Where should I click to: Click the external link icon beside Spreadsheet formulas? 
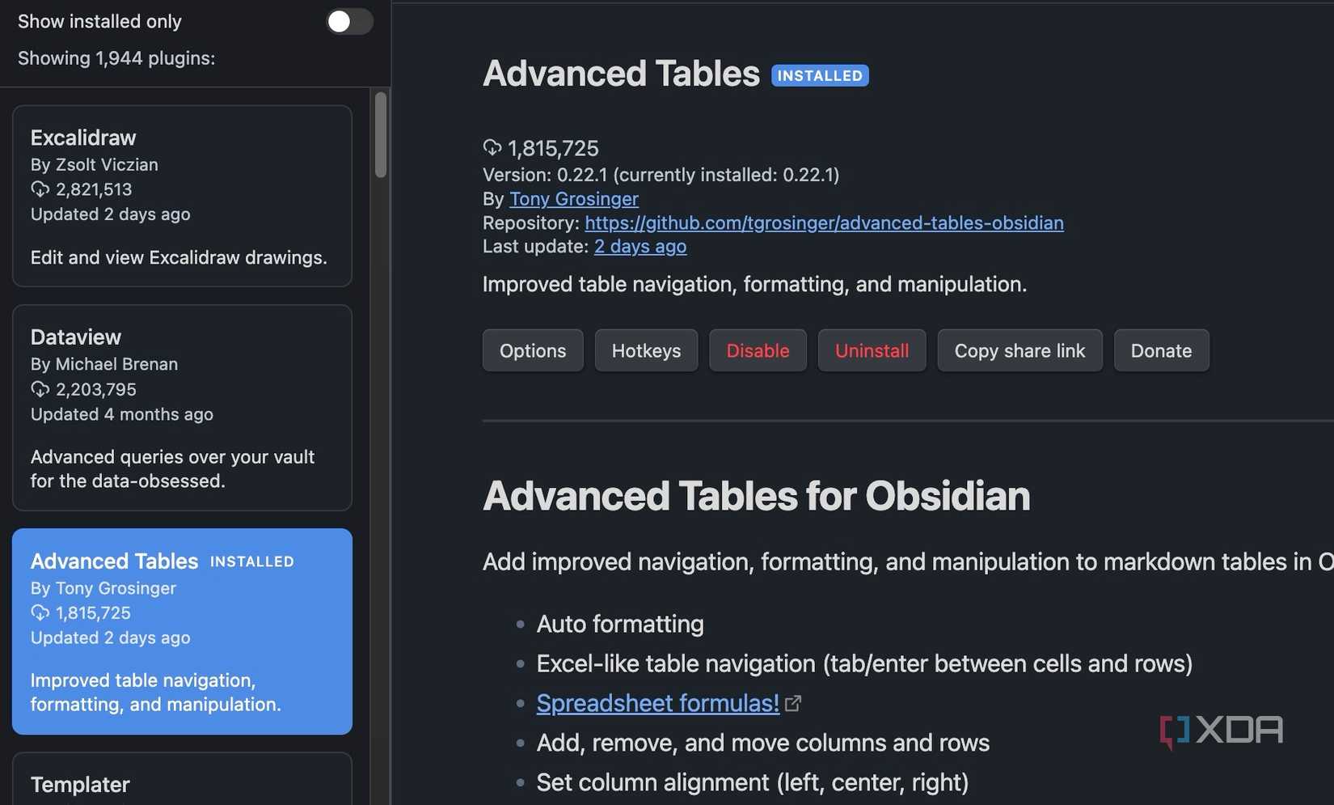coord(793,703)
